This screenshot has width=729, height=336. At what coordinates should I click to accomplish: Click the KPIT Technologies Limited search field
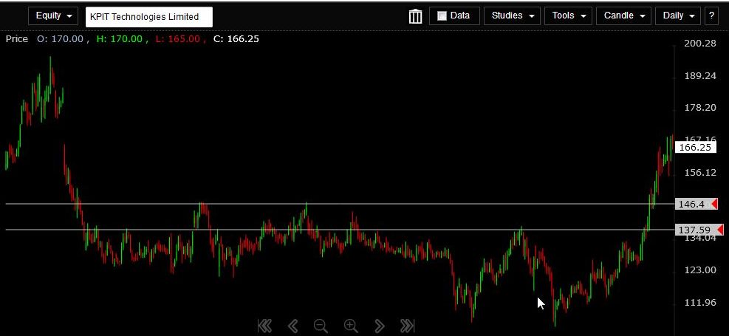[148, 17]
